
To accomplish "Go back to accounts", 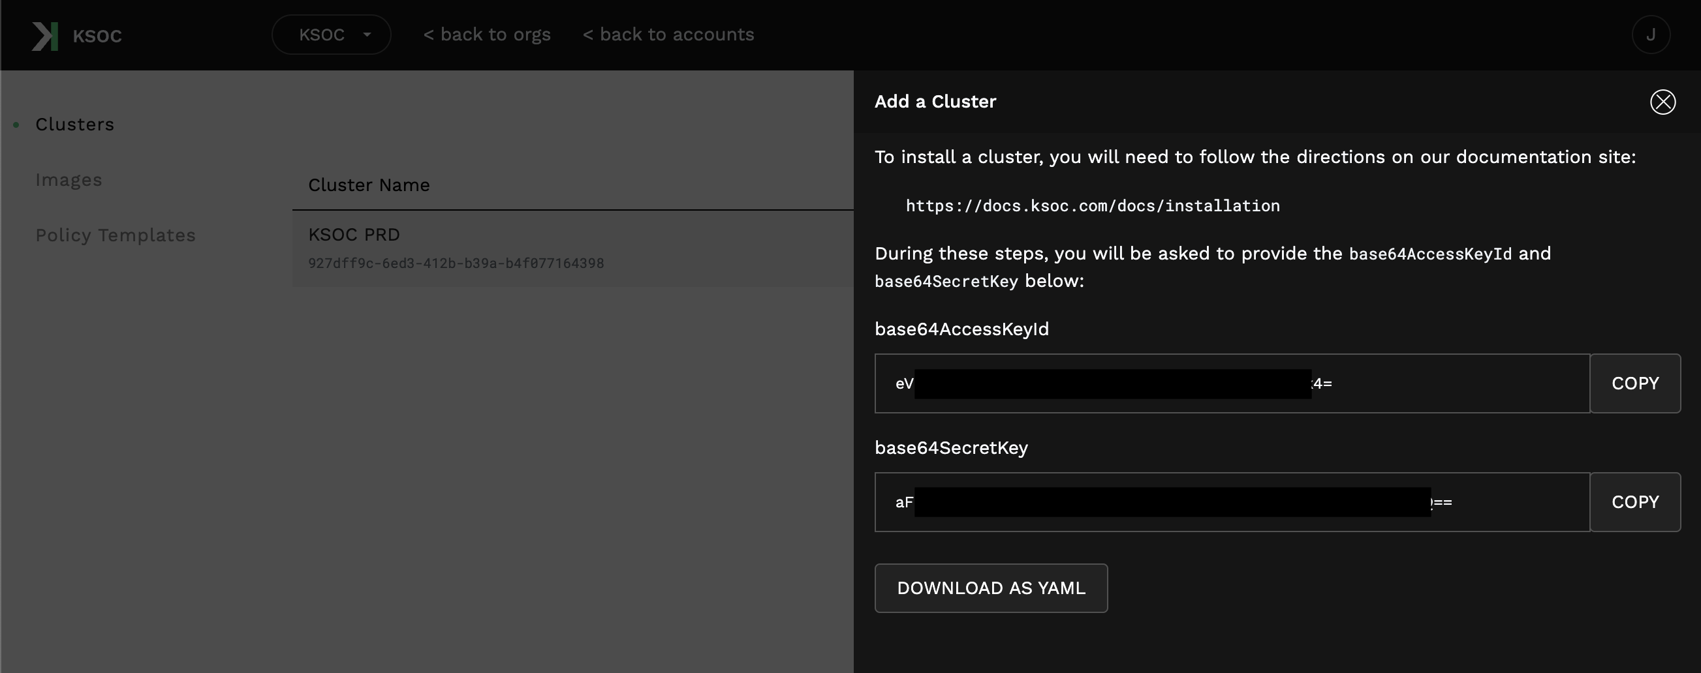I will (668, 35).
